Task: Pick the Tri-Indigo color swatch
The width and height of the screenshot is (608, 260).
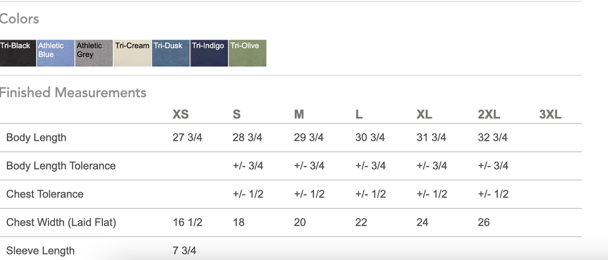Action: click(209, 53)
